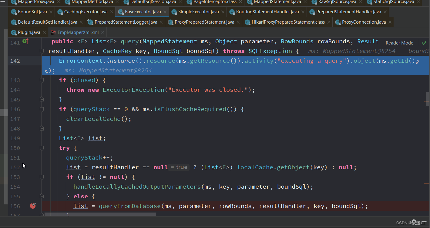
Task: Switch to the BoundSql.java tab
Action: coord(32,12)
